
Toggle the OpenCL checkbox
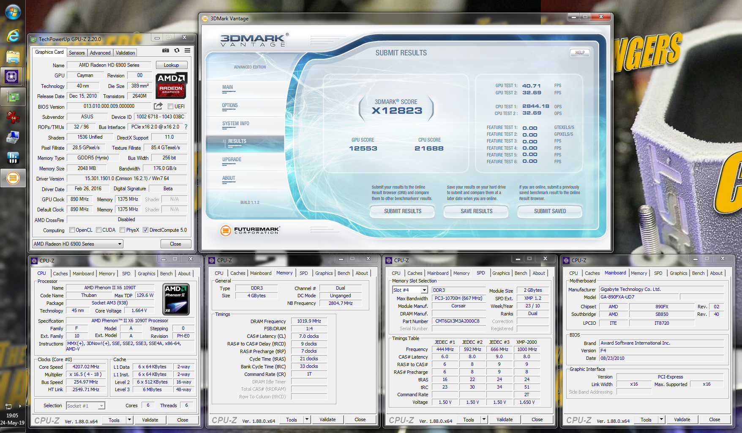(x=72, y=230)
